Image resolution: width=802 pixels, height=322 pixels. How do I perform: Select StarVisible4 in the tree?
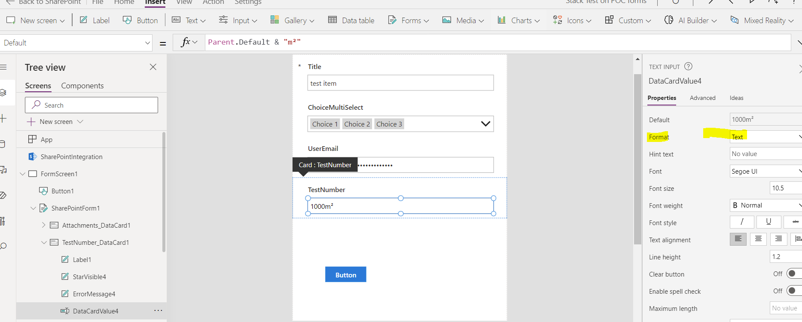click(89, 277)
